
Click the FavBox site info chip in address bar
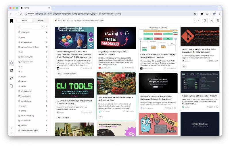click(30, 14)
